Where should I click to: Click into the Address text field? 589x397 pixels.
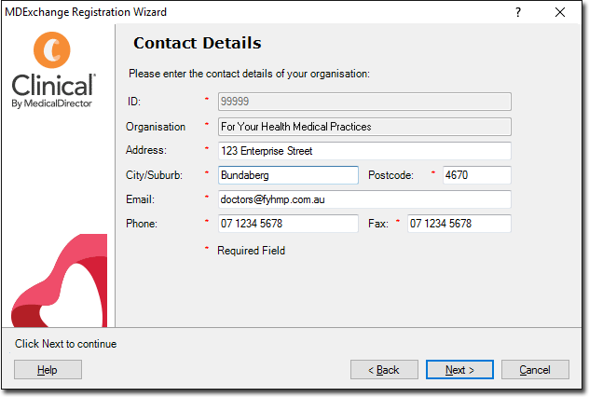[363, 150]
